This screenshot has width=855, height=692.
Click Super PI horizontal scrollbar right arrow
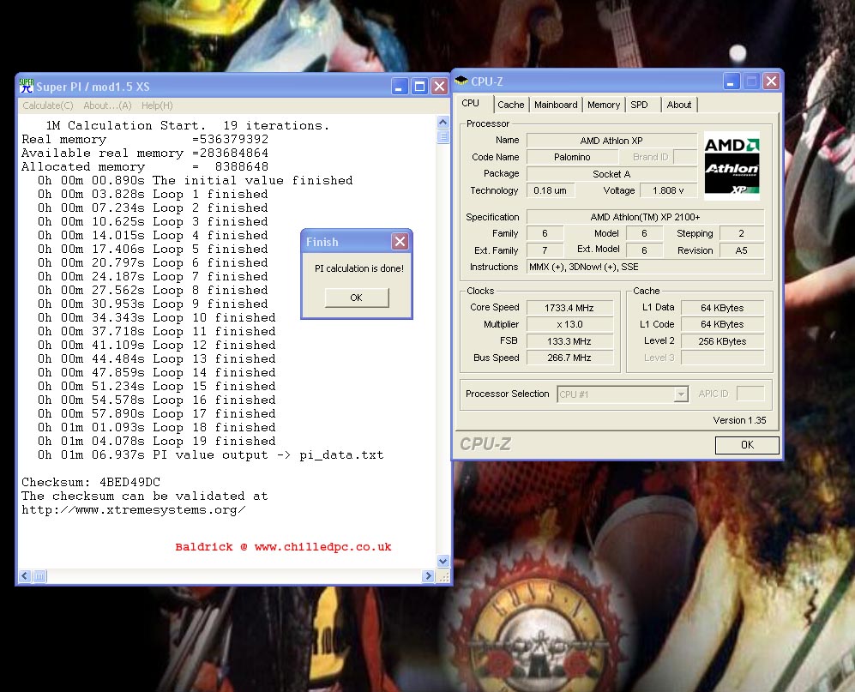coord(428,576)
